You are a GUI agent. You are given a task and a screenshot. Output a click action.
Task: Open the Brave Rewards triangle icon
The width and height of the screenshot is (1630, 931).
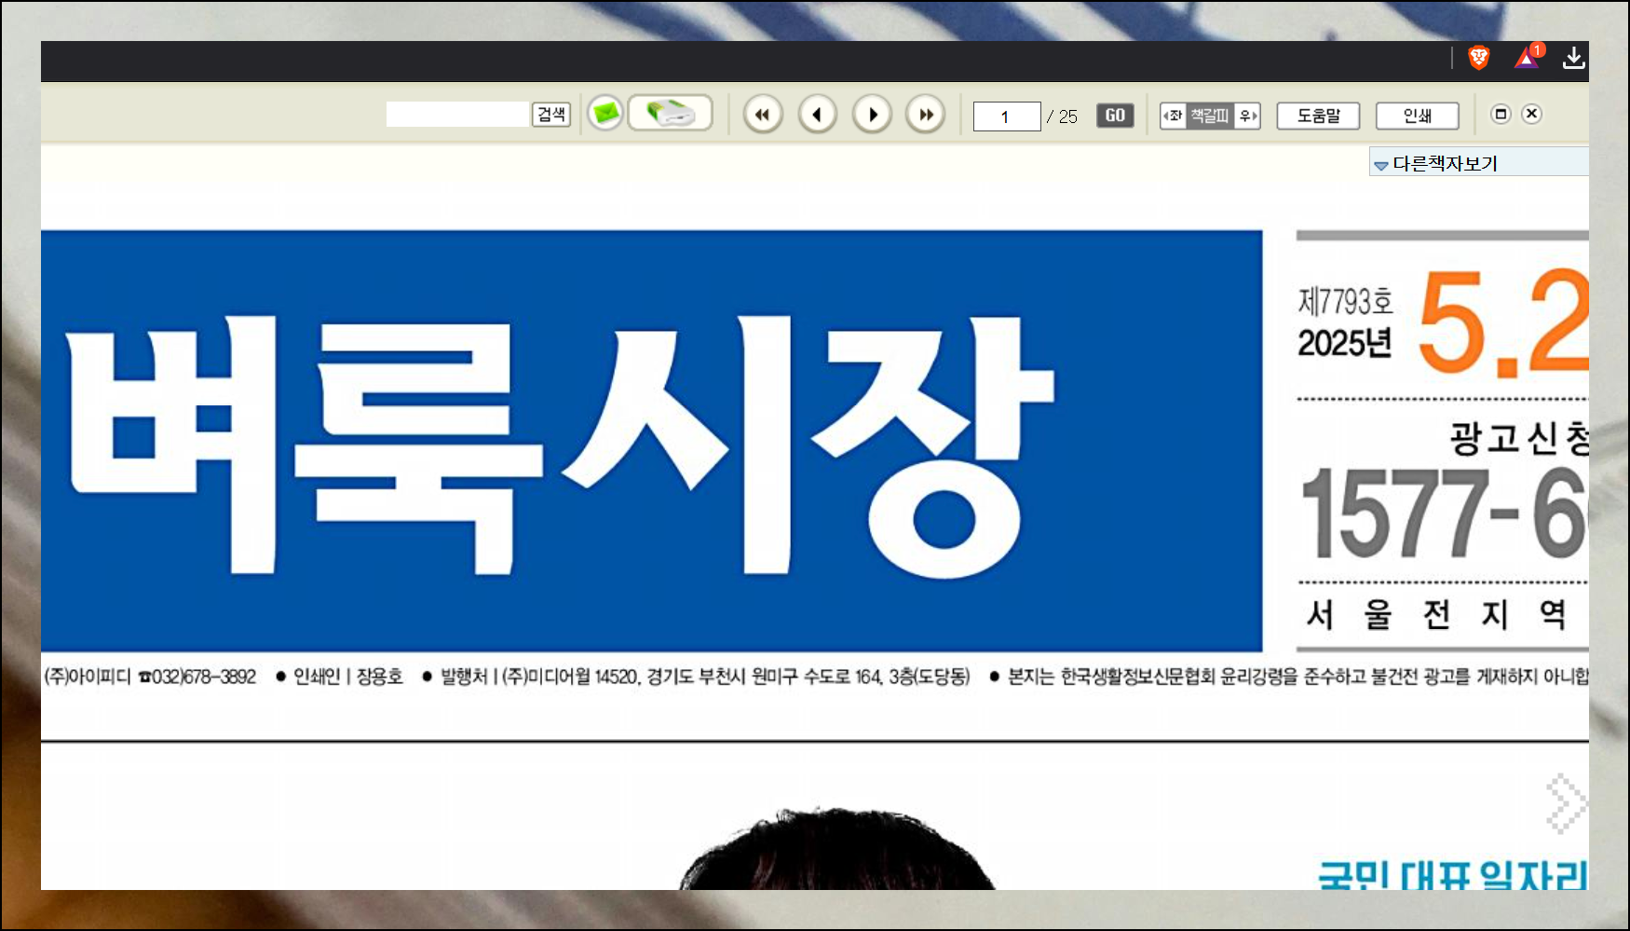pos(1528,57)
